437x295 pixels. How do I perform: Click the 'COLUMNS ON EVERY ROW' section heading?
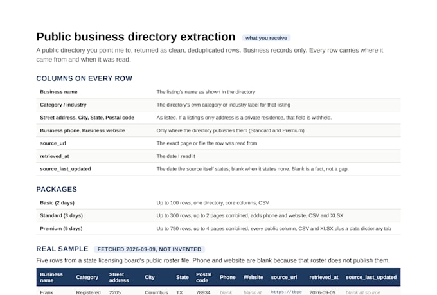tap(84, 78)
